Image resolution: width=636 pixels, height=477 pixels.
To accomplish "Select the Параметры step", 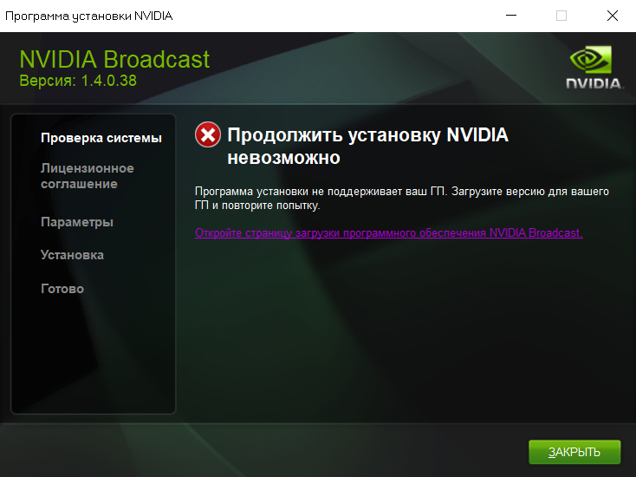I will tap(77, 222).
